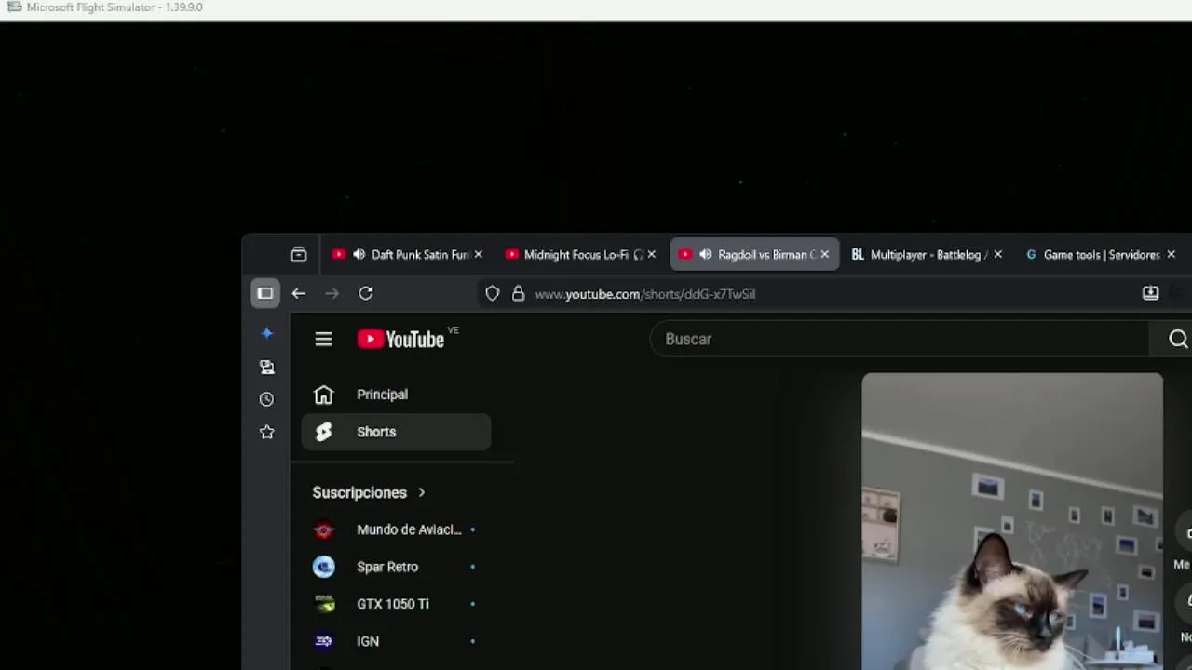Screen dimensions: 1192x670
Task: Open history clock icon in sidebar
Action: tap(267, 399)
